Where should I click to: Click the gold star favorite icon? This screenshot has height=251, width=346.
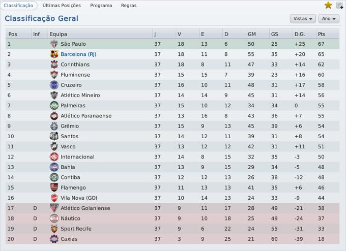328,5
